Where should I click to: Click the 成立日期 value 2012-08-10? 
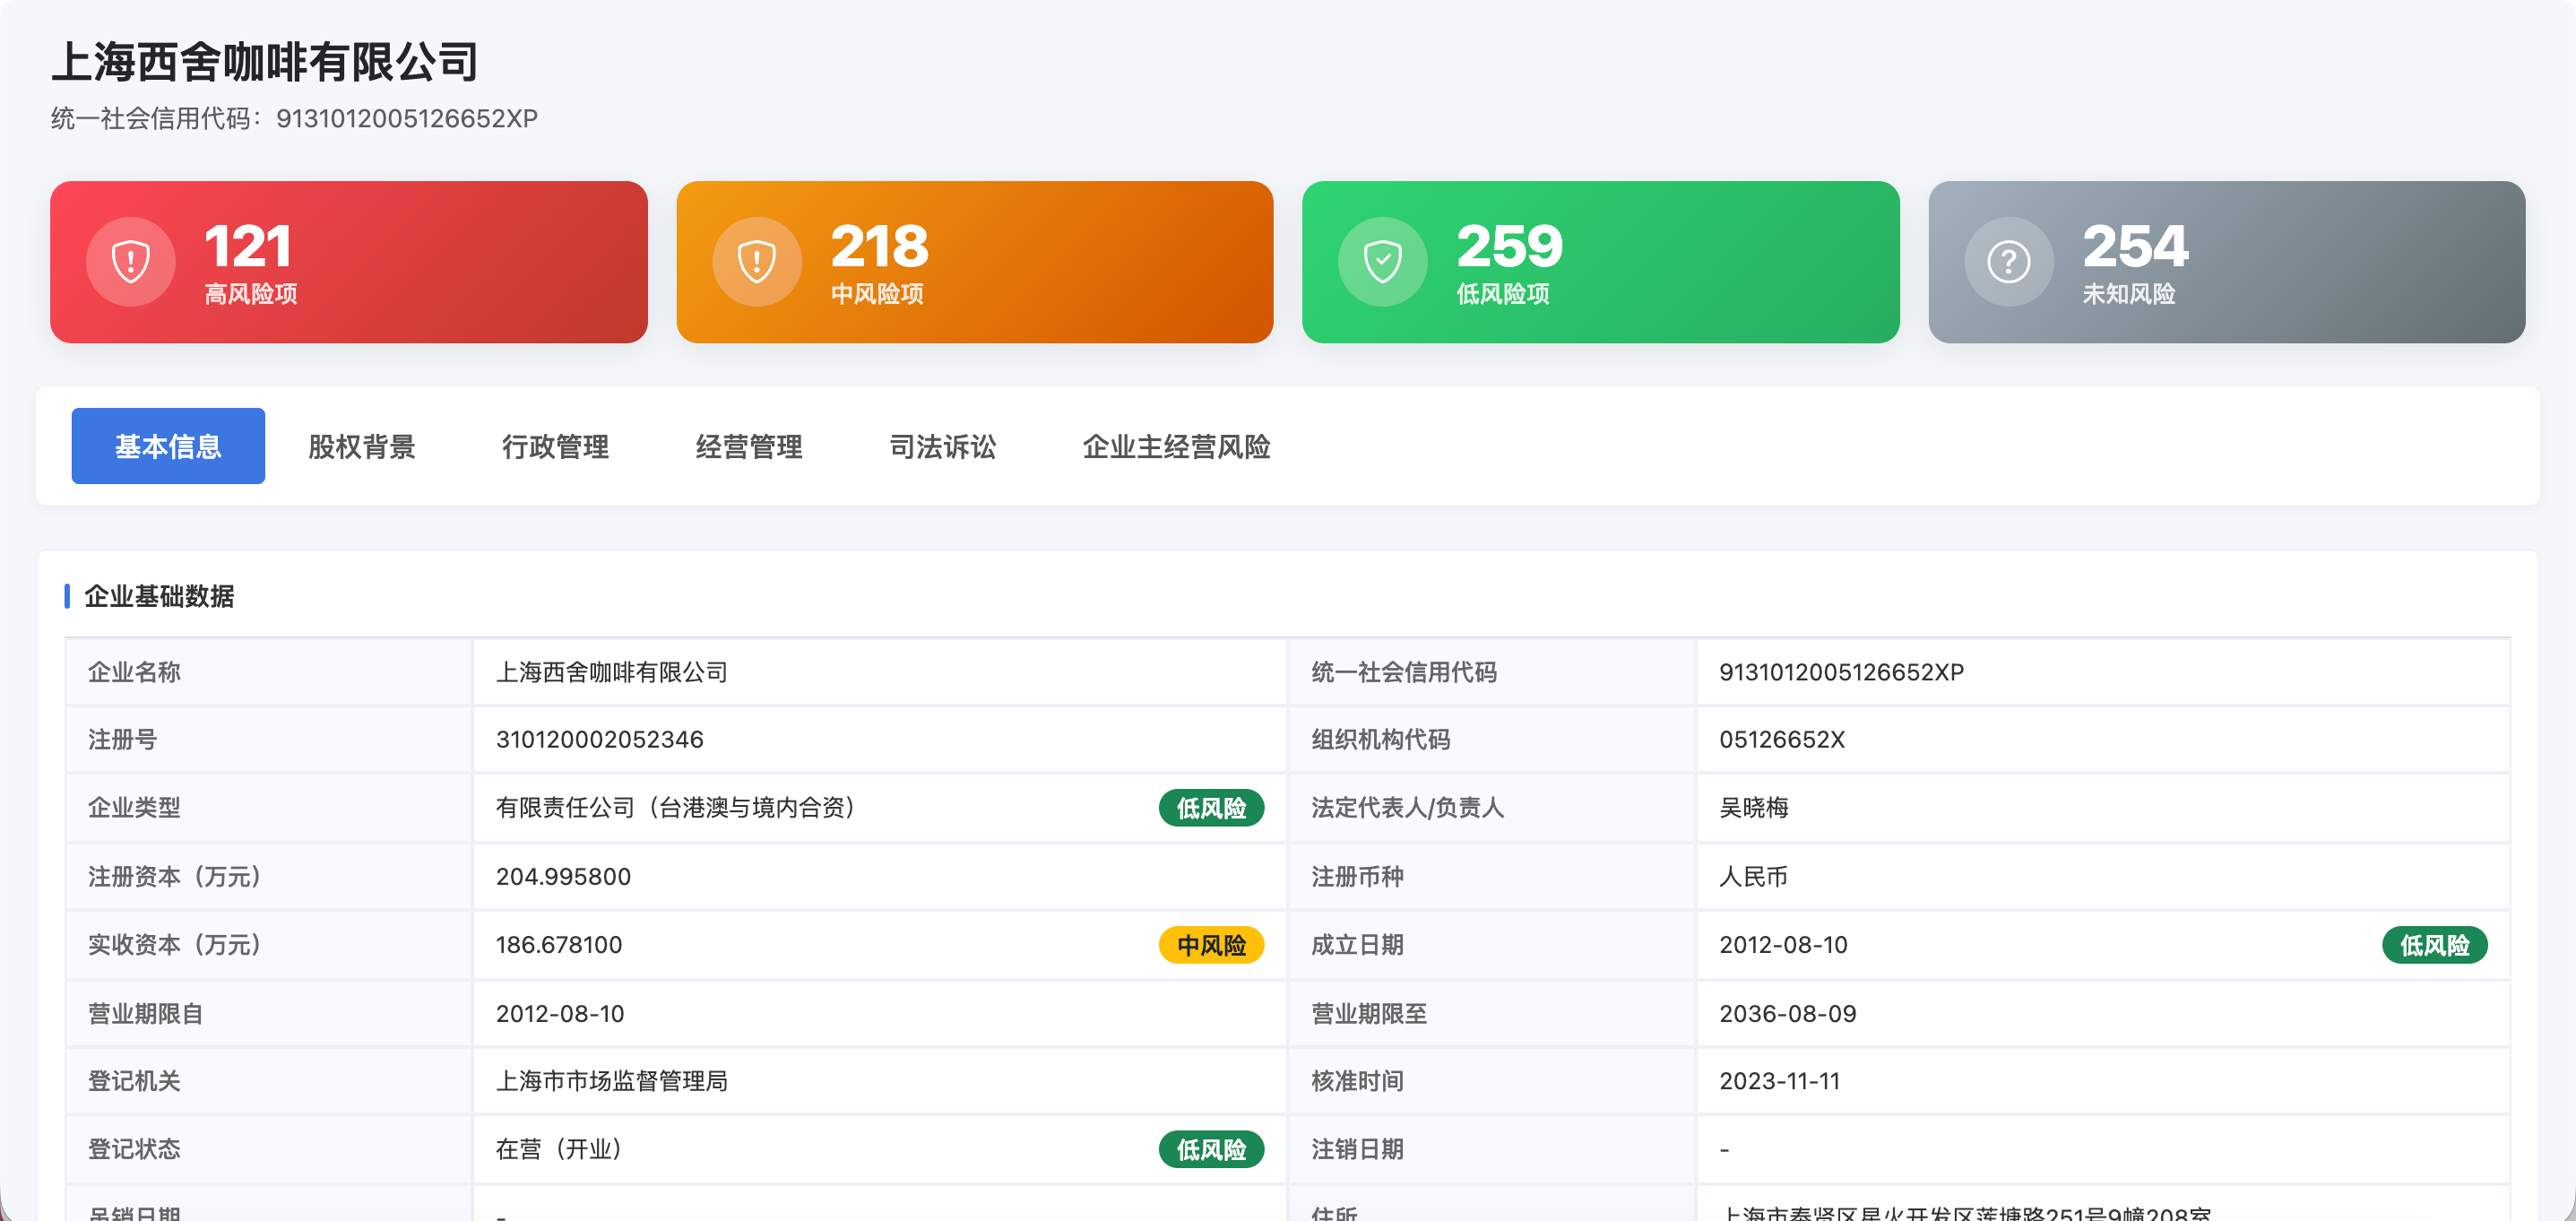pos(1784,945)
